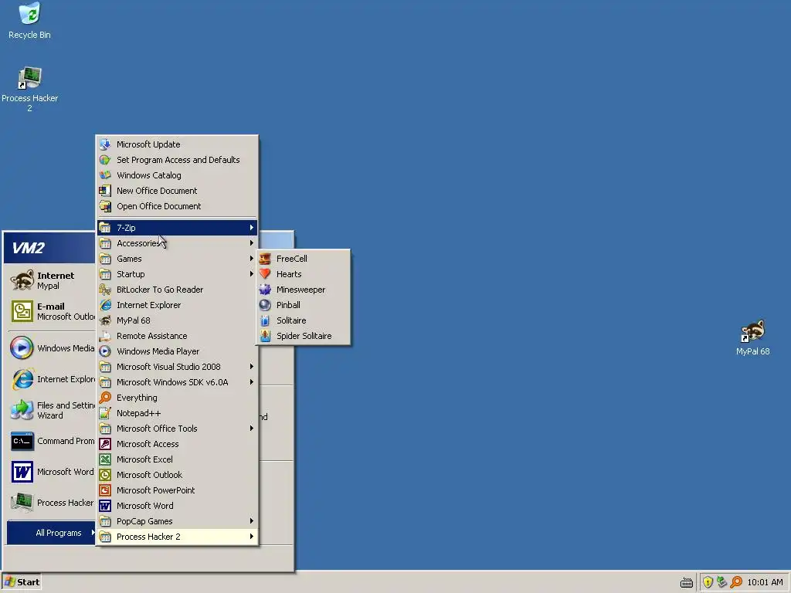Open Notepad++ from the programs list
Viewport: 791px width, 593px height.
click(x=177, y=413)
